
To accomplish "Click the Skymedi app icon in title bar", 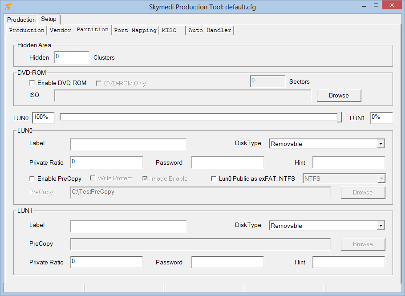I will point(8,7).
